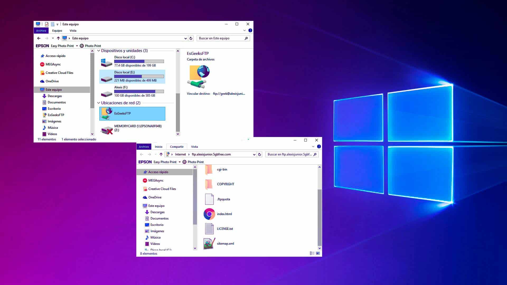Switch to Details view in status bar

[312, 253]
